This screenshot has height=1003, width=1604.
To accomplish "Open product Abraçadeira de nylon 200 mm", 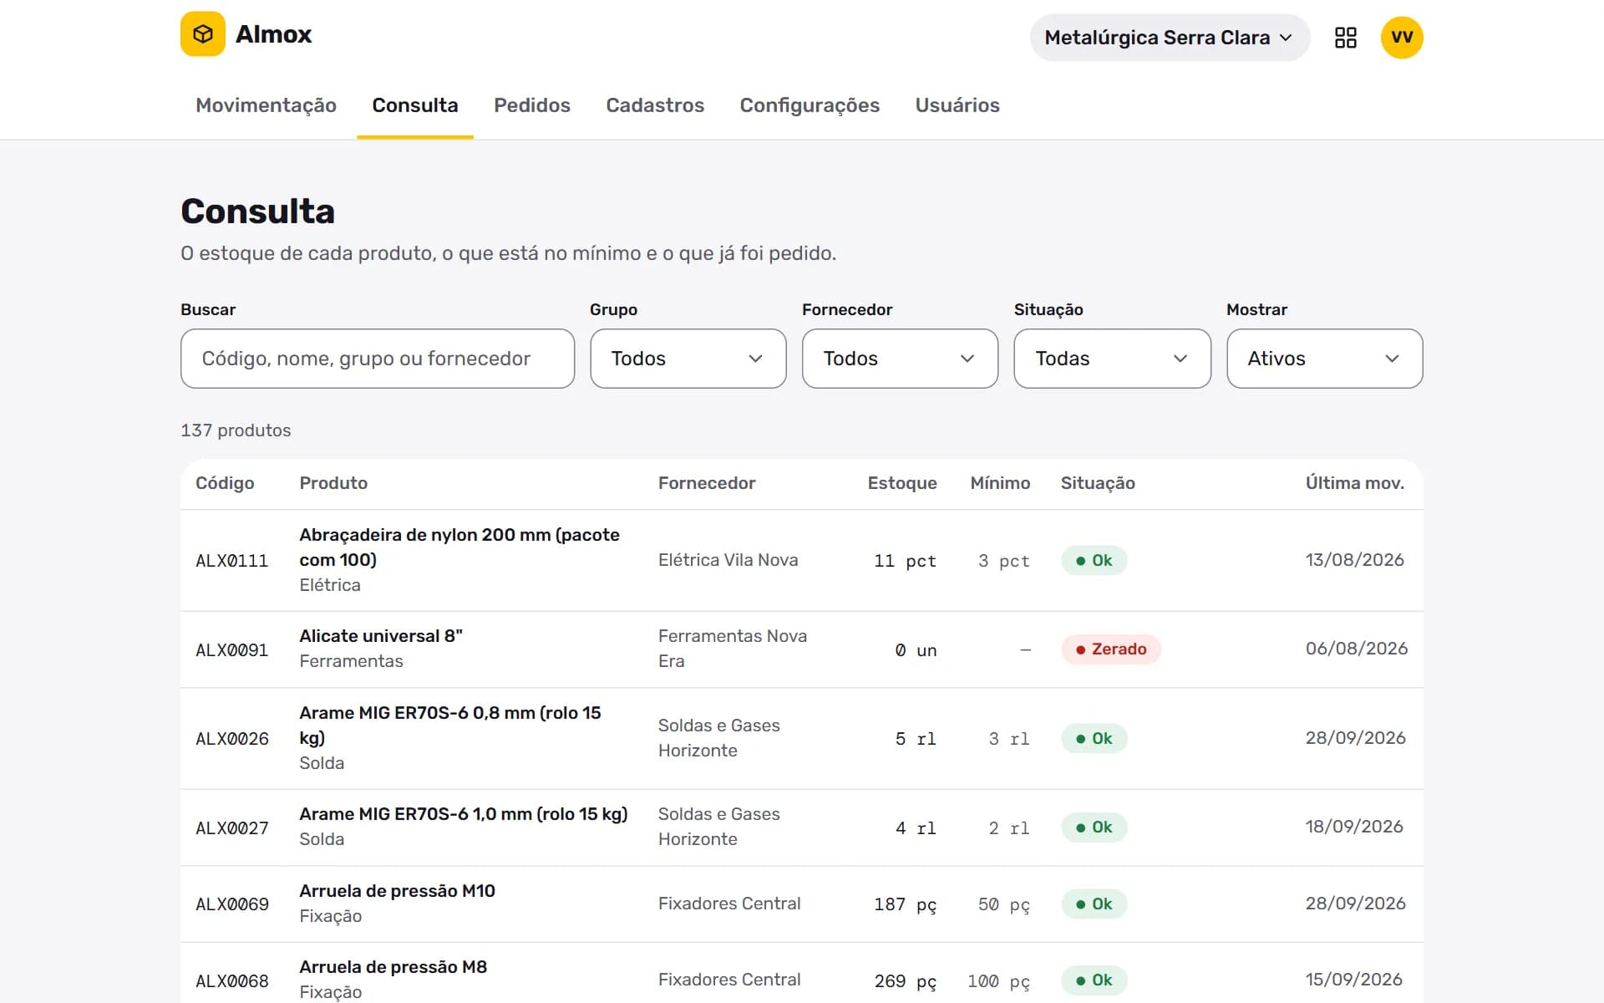I will 459,547.
